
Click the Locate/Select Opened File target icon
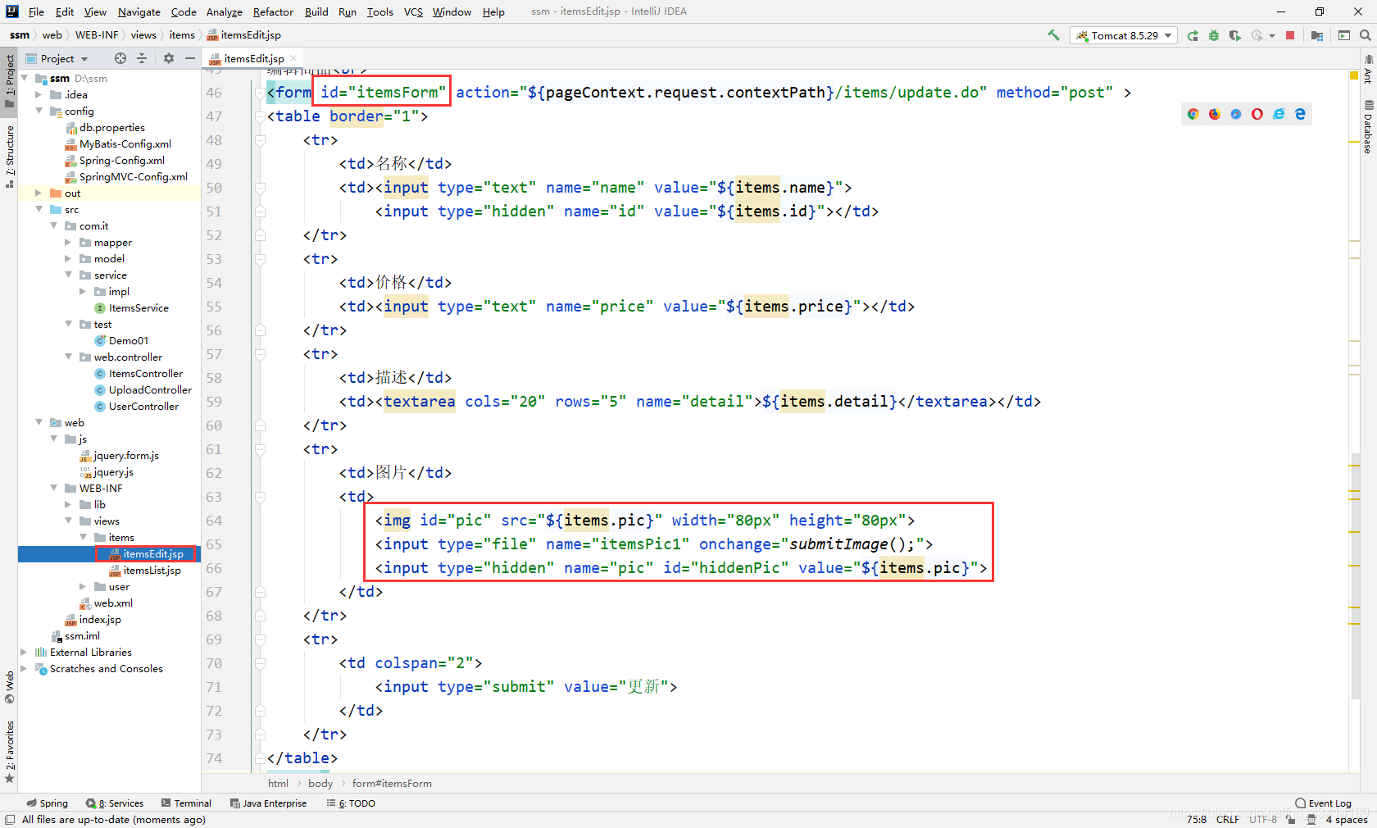point(120,58)
